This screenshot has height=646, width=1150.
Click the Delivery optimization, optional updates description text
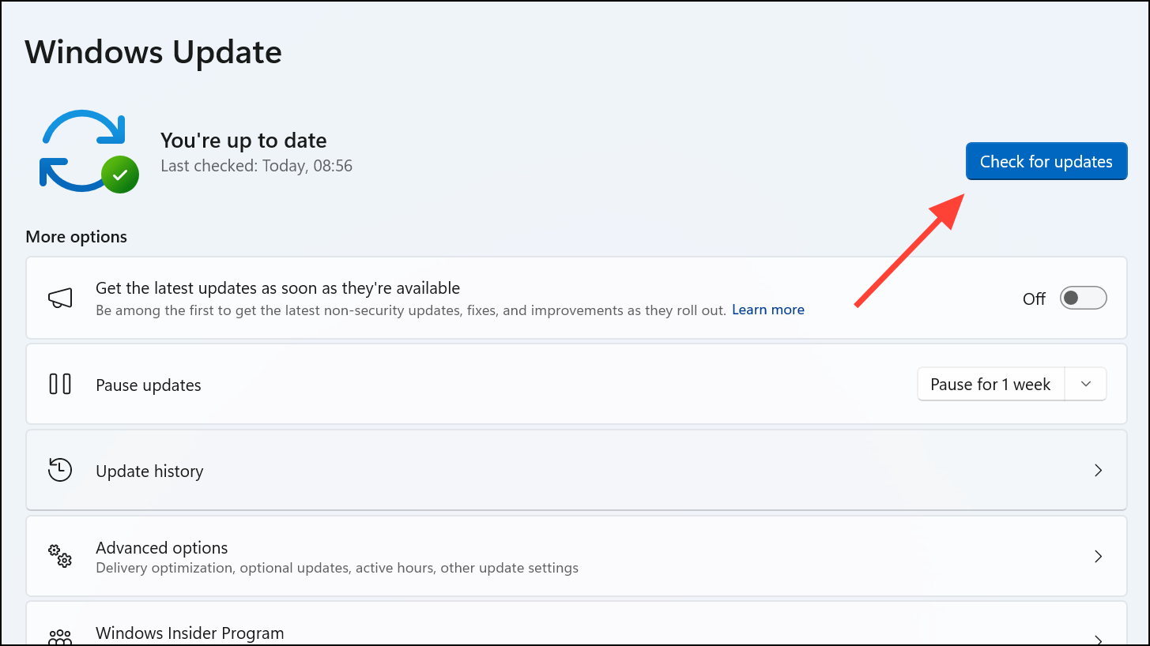337,568
